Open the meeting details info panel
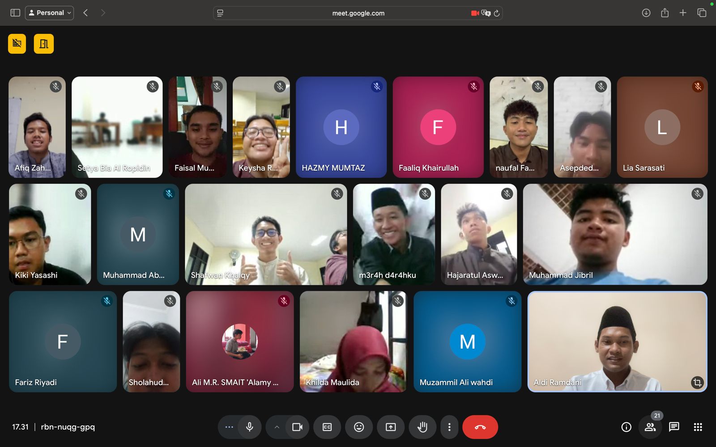This screenshot has width=716, height=447. [x=626, y=427]
